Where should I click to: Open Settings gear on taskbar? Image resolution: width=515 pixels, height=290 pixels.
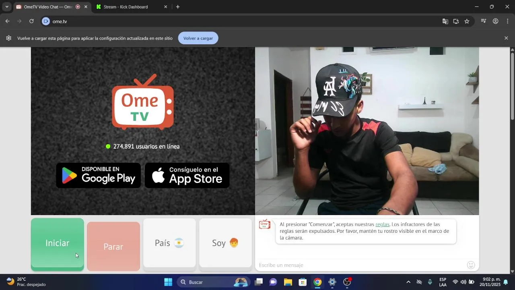pyautogui.click(x=332, y=282)
